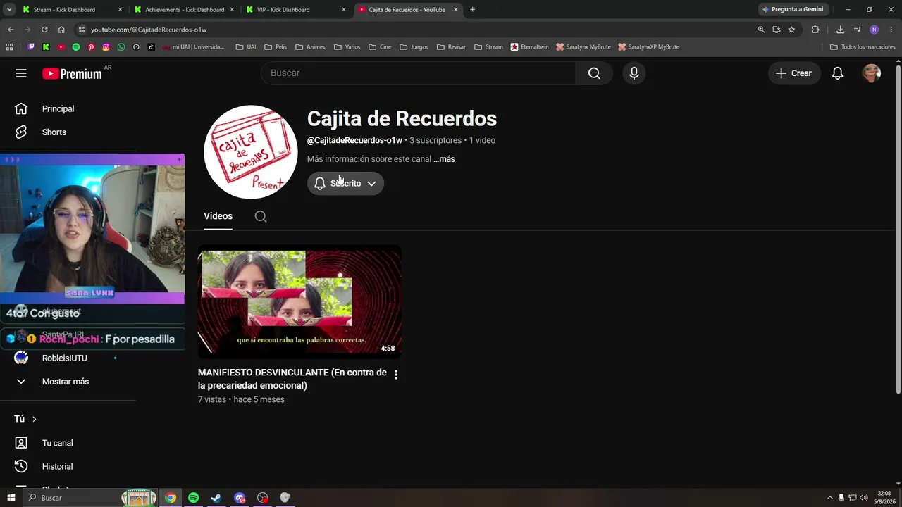Open the Windows Start menu
Image resolution: width=902 pixels, height=507 pixels.
(11, 498)
